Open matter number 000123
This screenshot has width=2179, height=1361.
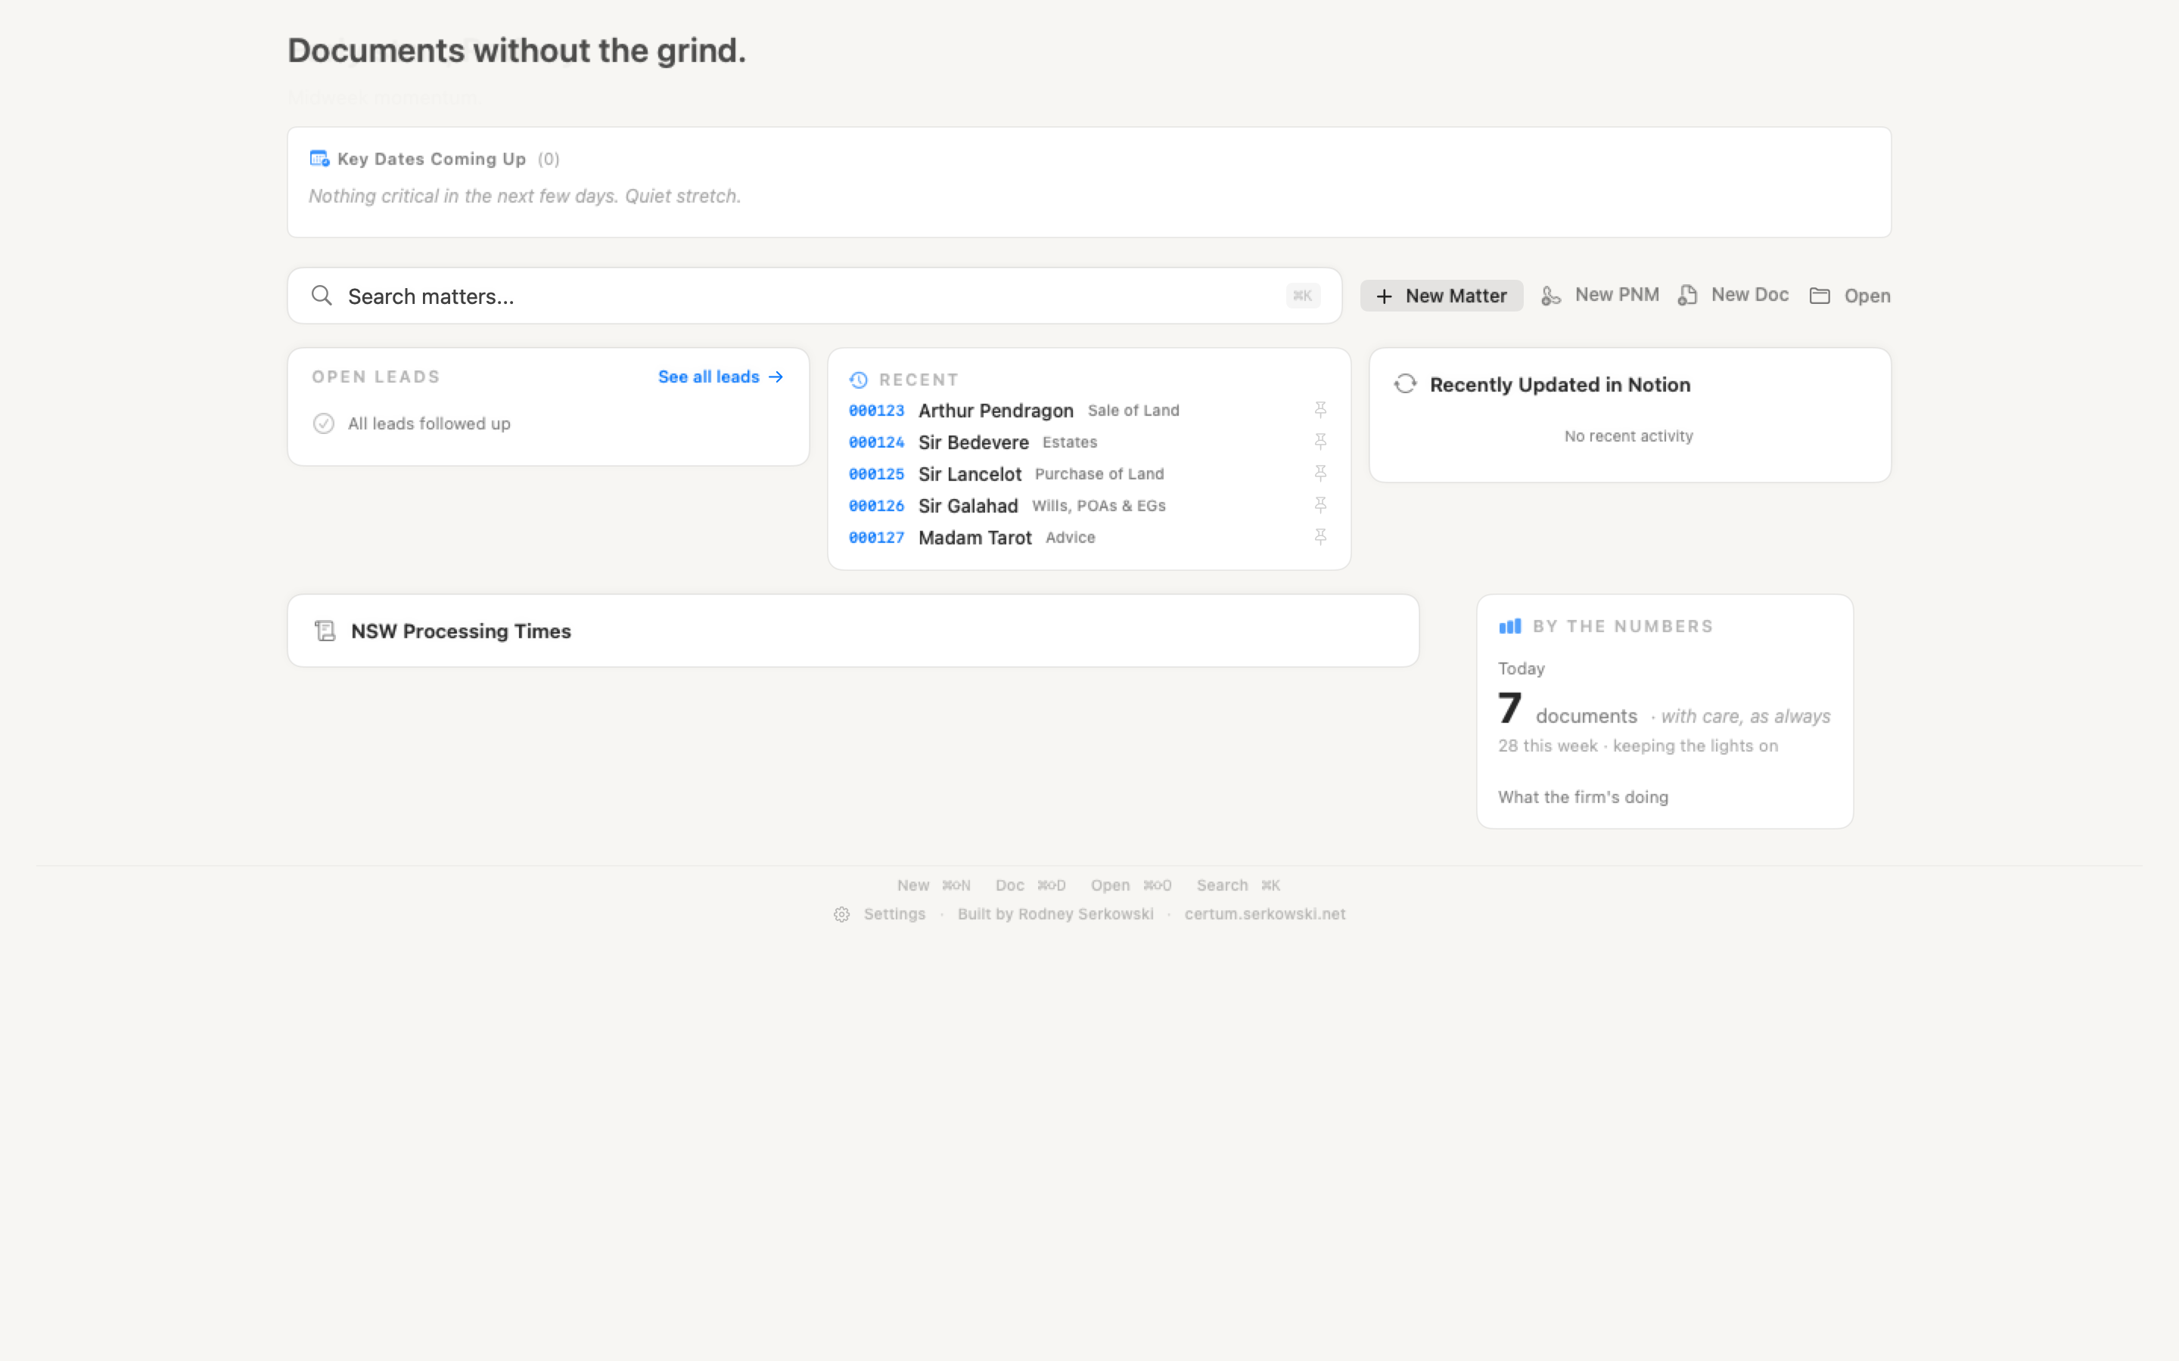coord(876,411)
